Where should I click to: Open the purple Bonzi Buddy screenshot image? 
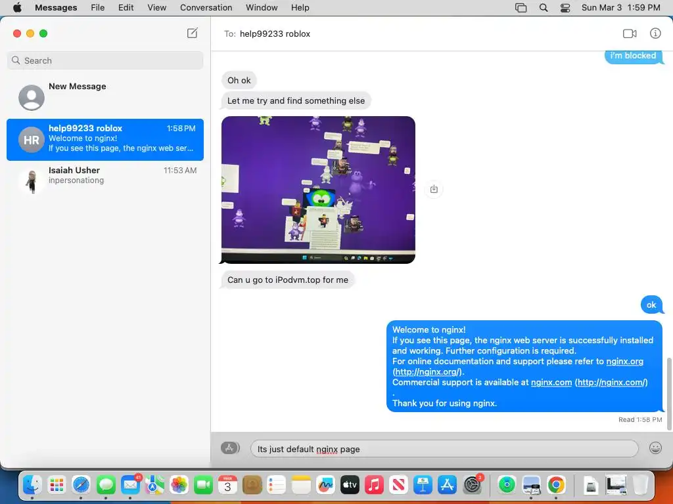pyautogui.click(x=318, y=190)
